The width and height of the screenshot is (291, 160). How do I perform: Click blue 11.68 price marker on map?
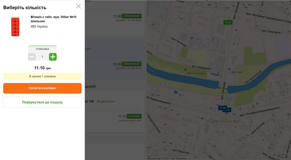(x=223, y=108)
